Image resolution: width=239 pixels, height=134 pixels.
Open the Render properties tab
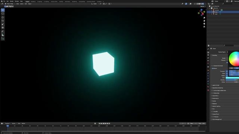click(x=208, y=52)
